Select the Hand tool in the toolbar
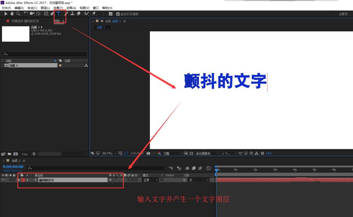The image size is (353, 217). point(12,13)
